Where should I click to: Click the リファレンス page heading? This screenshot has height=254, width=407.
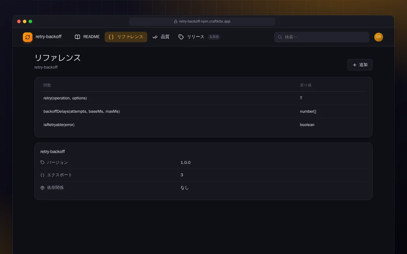(x=58, y=58)
